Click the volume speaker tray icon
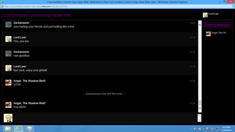The image size is (235, 132). tap(195, 129)
